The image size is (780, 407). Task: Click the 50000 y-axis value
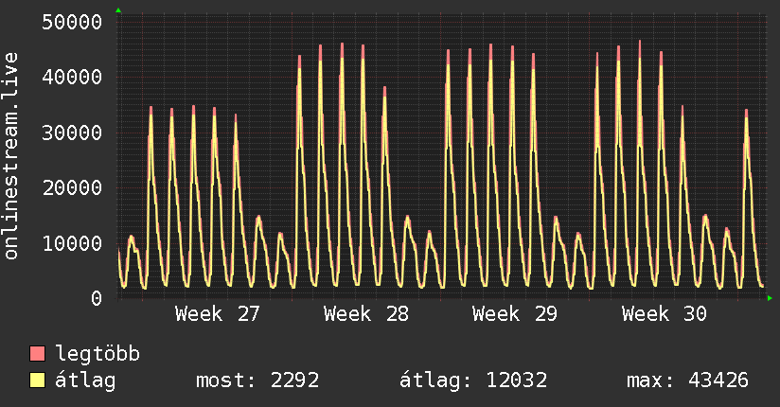pyautogui.click(x=72, y=22)
